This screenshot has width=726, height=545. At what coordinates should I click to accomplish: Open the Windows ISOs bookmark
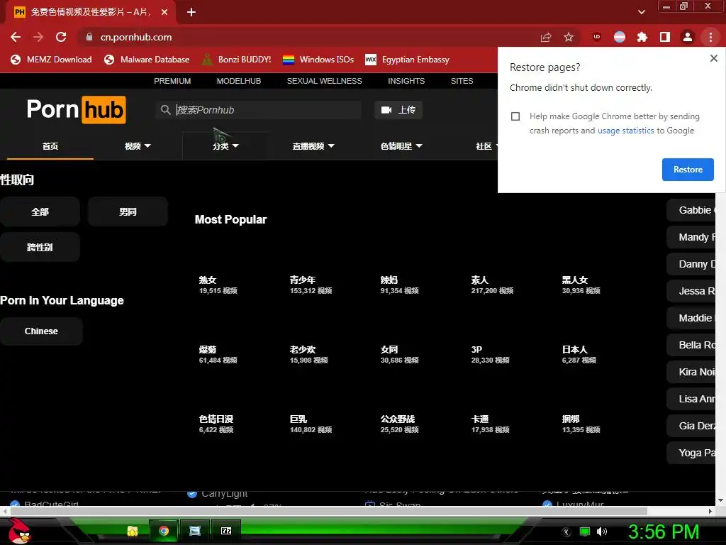(318, 60)
